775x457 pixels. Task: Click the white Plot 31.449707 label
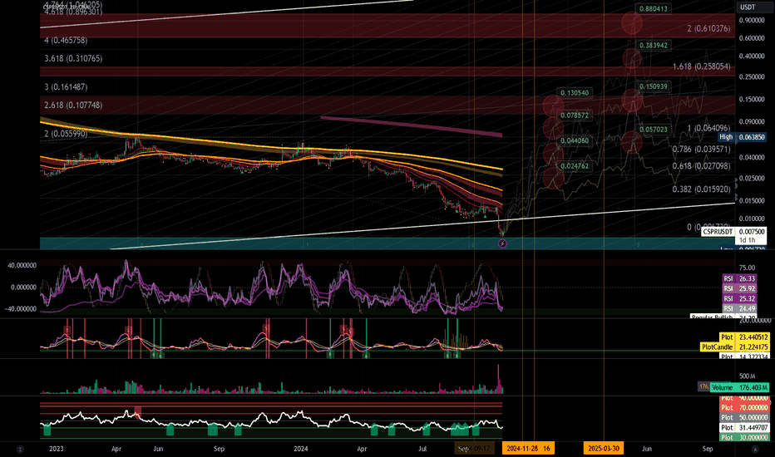(x=744, y=427)
